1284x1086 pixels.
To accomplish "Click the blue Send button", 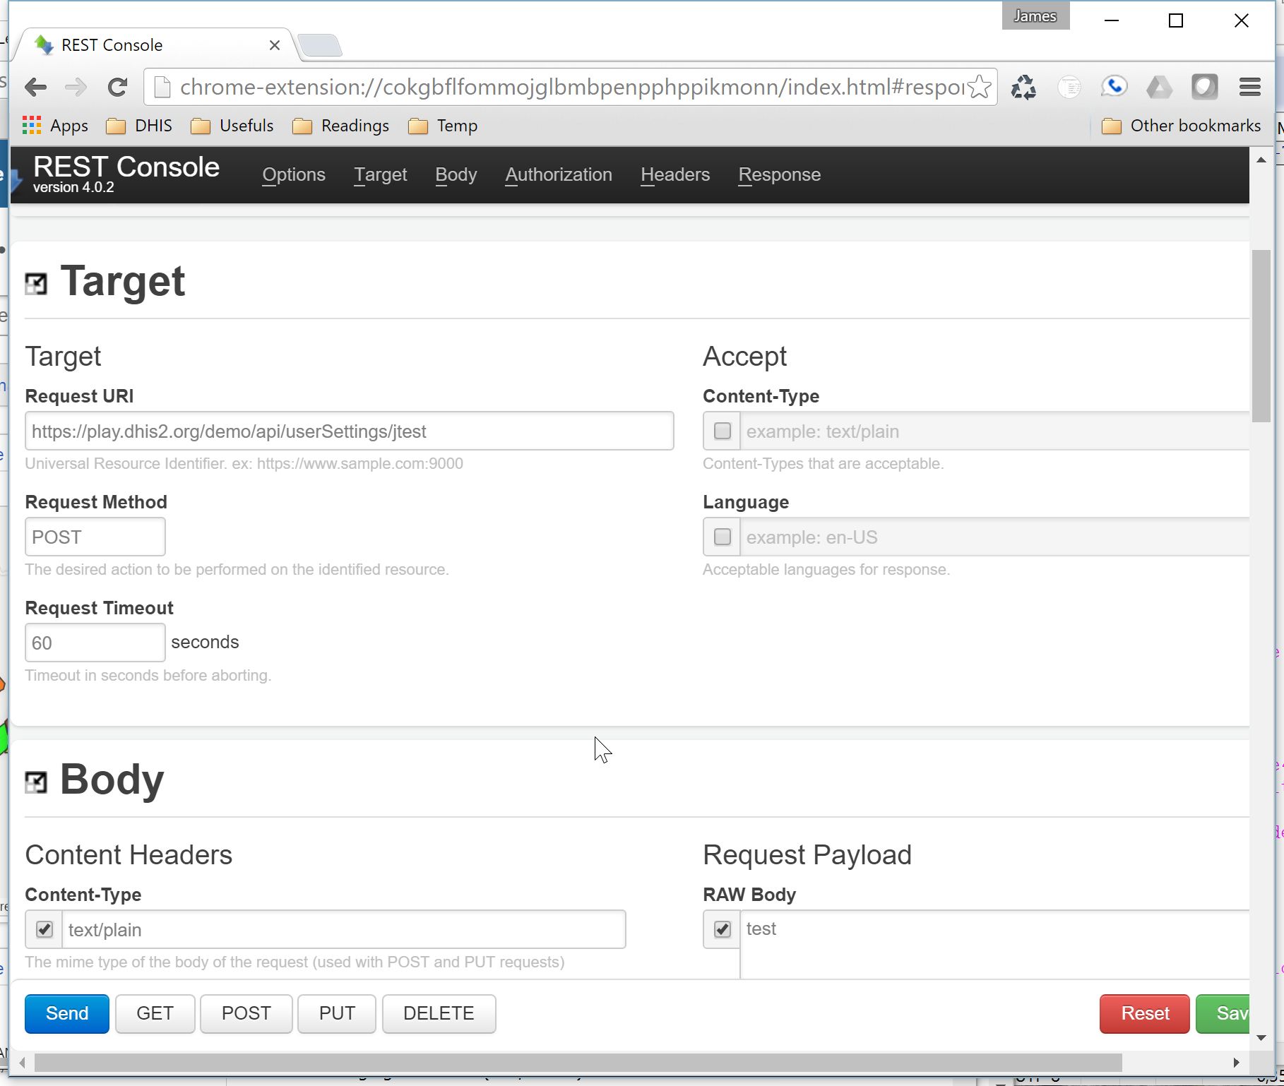I will 67,1013.
